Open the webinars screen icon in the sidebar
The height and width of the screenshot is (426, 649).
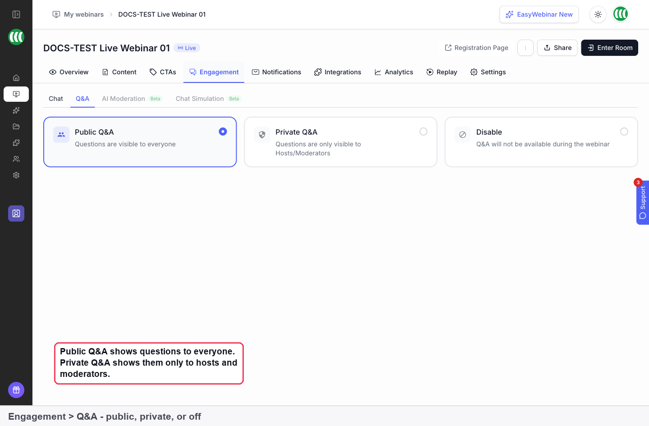tap(16, 94)
